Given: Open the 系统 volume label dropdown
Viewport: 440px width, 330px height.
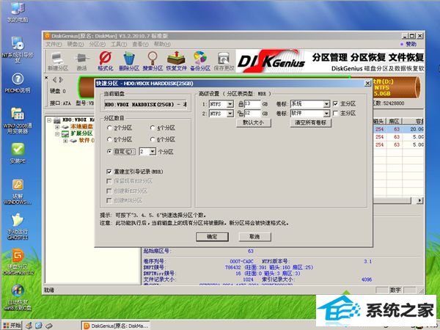Looking at the screenshot, I should 326,104.
